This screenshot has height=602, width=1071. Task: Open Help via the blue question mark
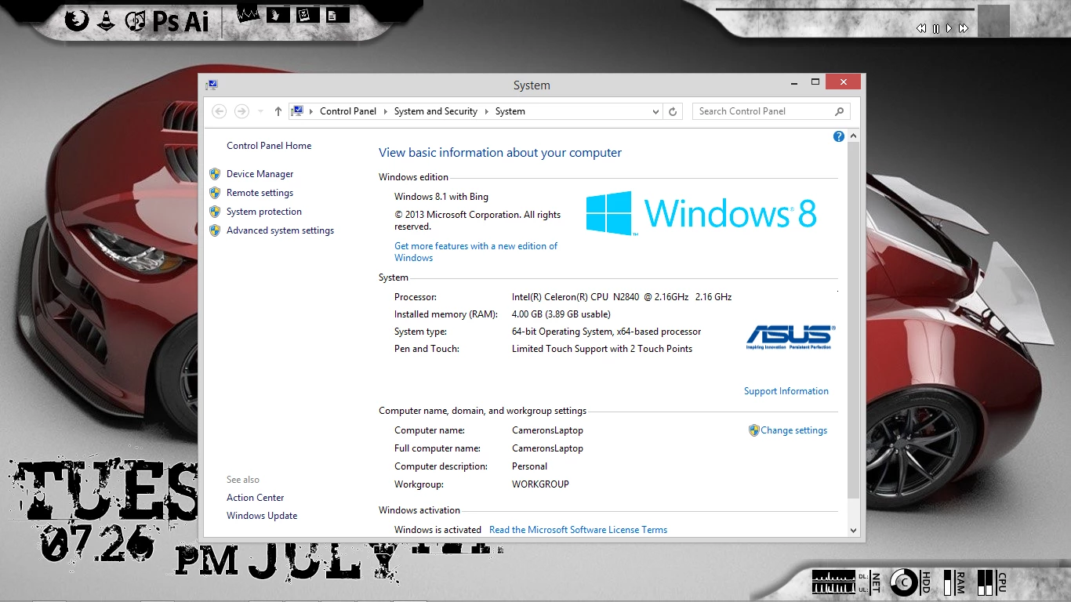coord(839,136)
